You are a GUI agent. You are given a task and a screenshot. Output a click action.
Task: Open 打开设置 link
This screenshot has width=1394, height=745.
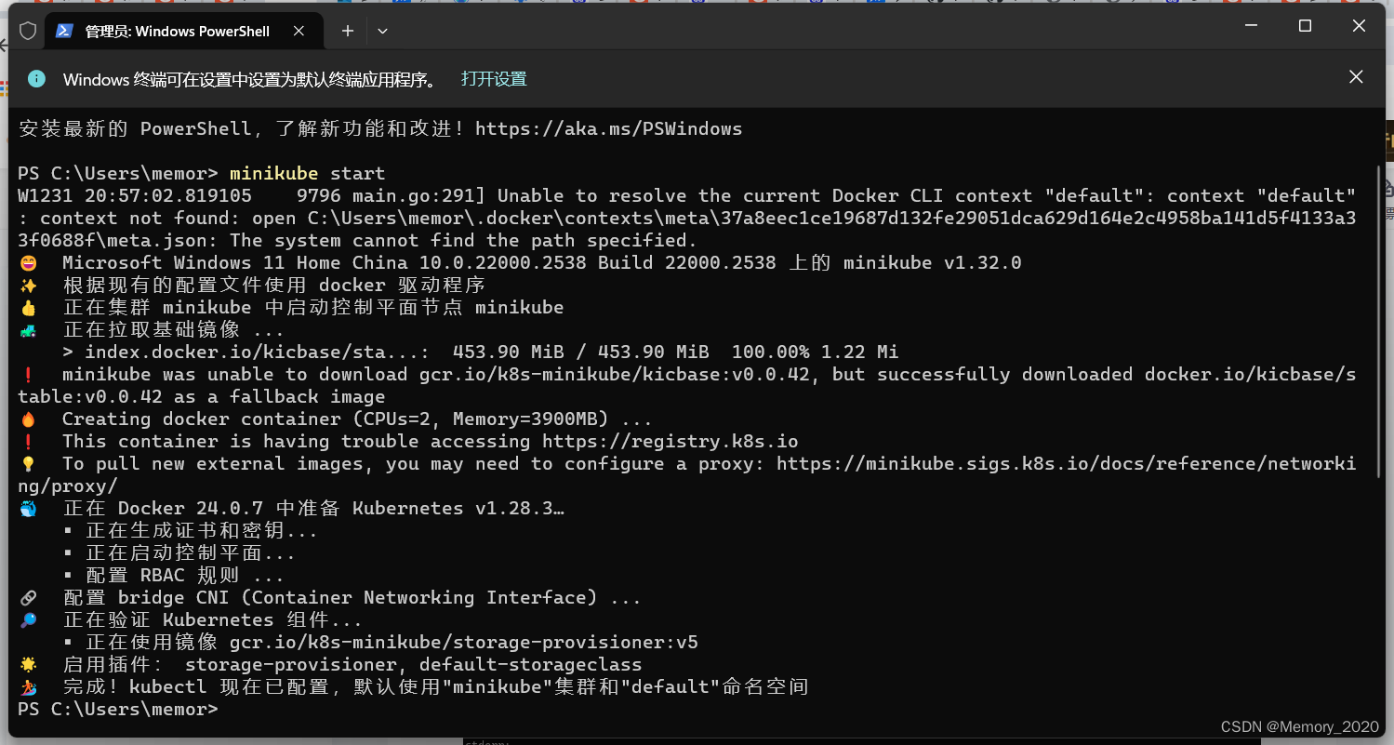click(x=494, y=79)
